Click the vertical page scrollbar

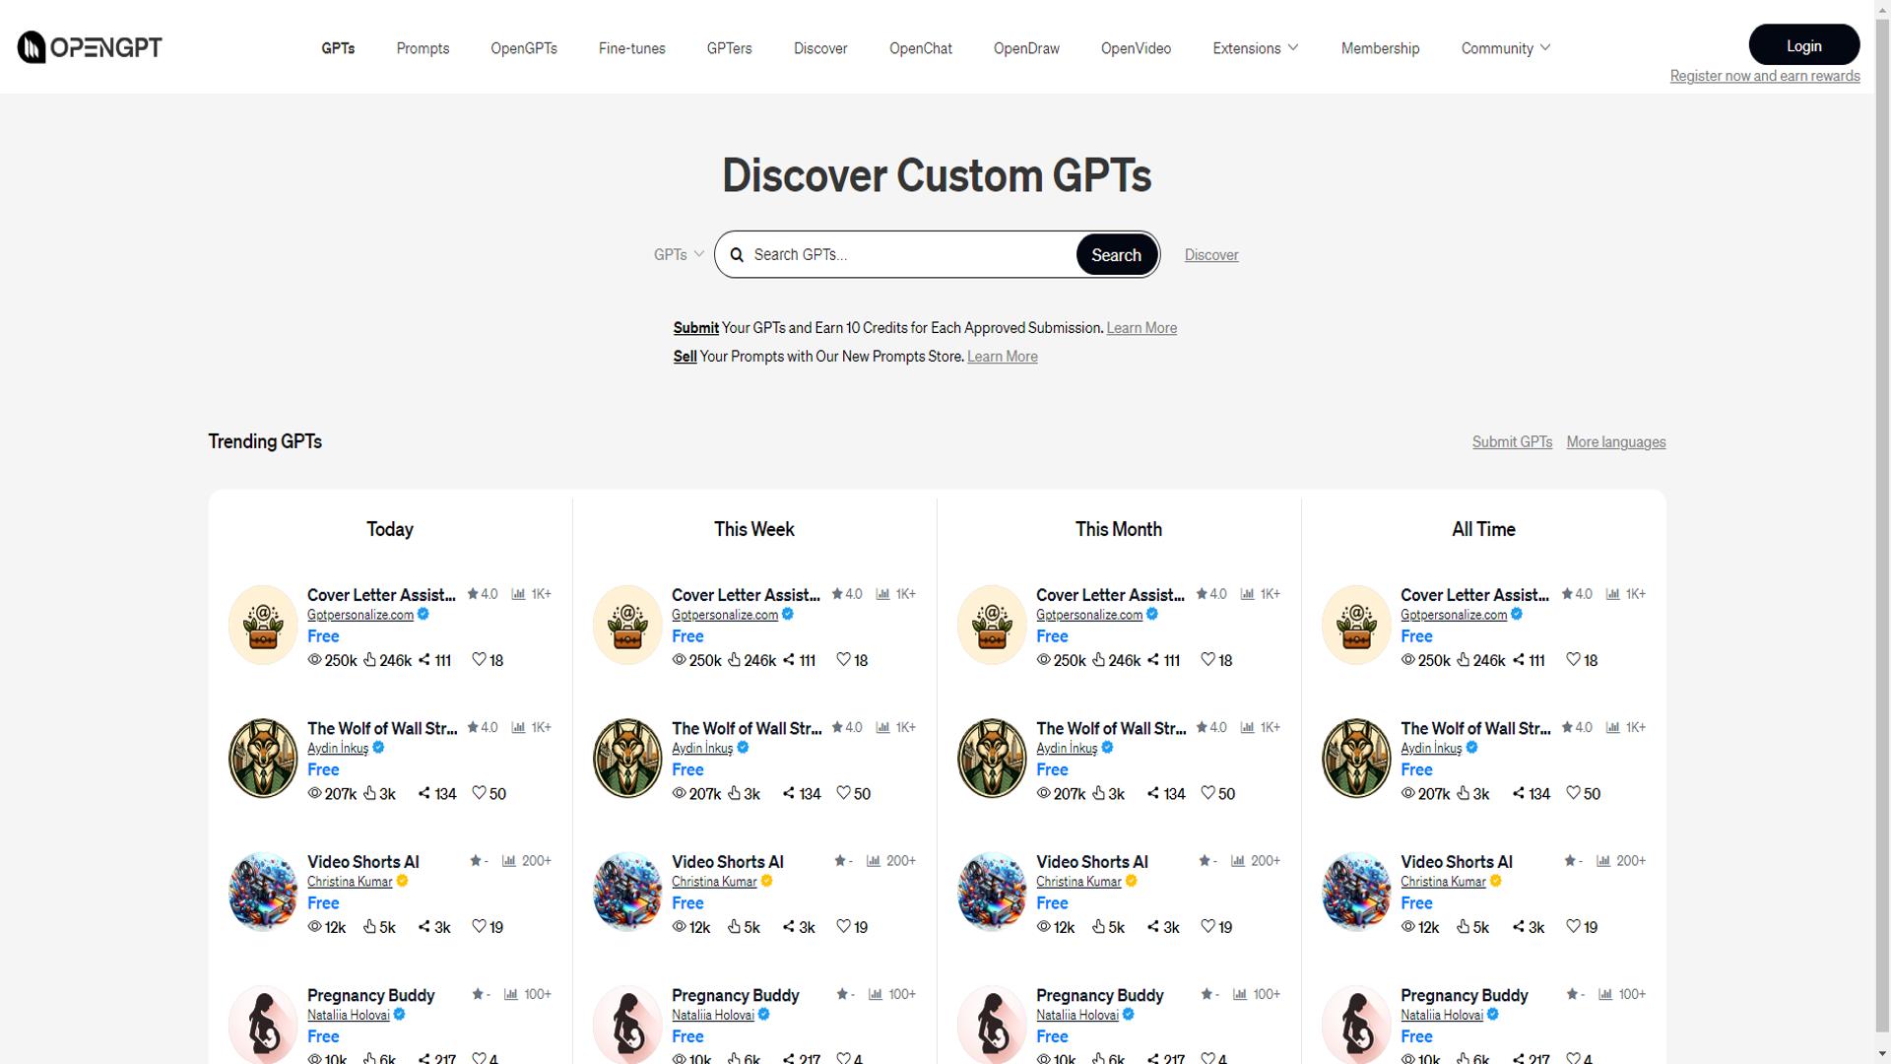click(1882, 532)
